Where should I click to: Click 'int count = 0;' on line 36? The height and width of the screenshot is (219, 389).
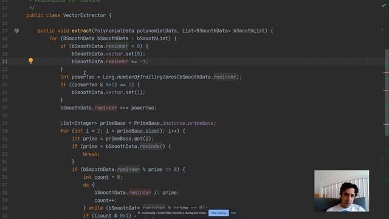coord(103,177)
